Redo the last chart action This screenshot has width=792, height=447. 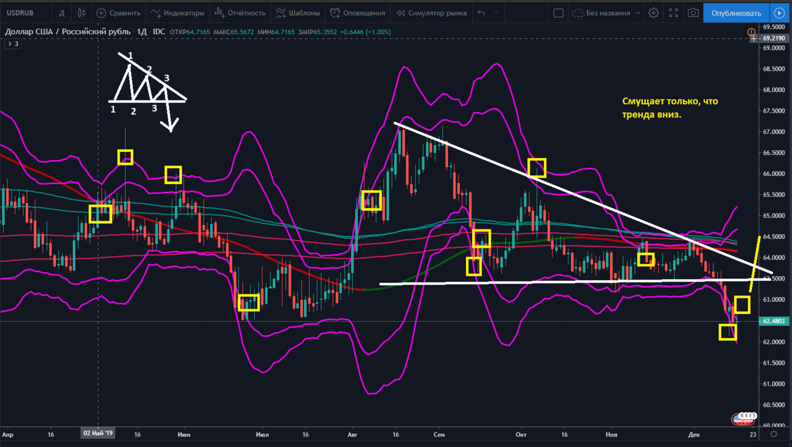495,13
